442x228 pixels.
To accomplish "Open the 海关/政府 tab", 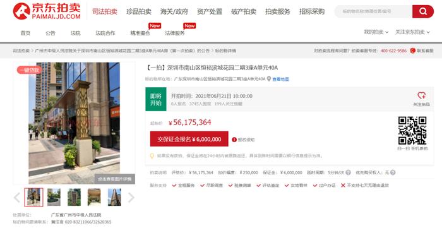I will click(174, 11).
